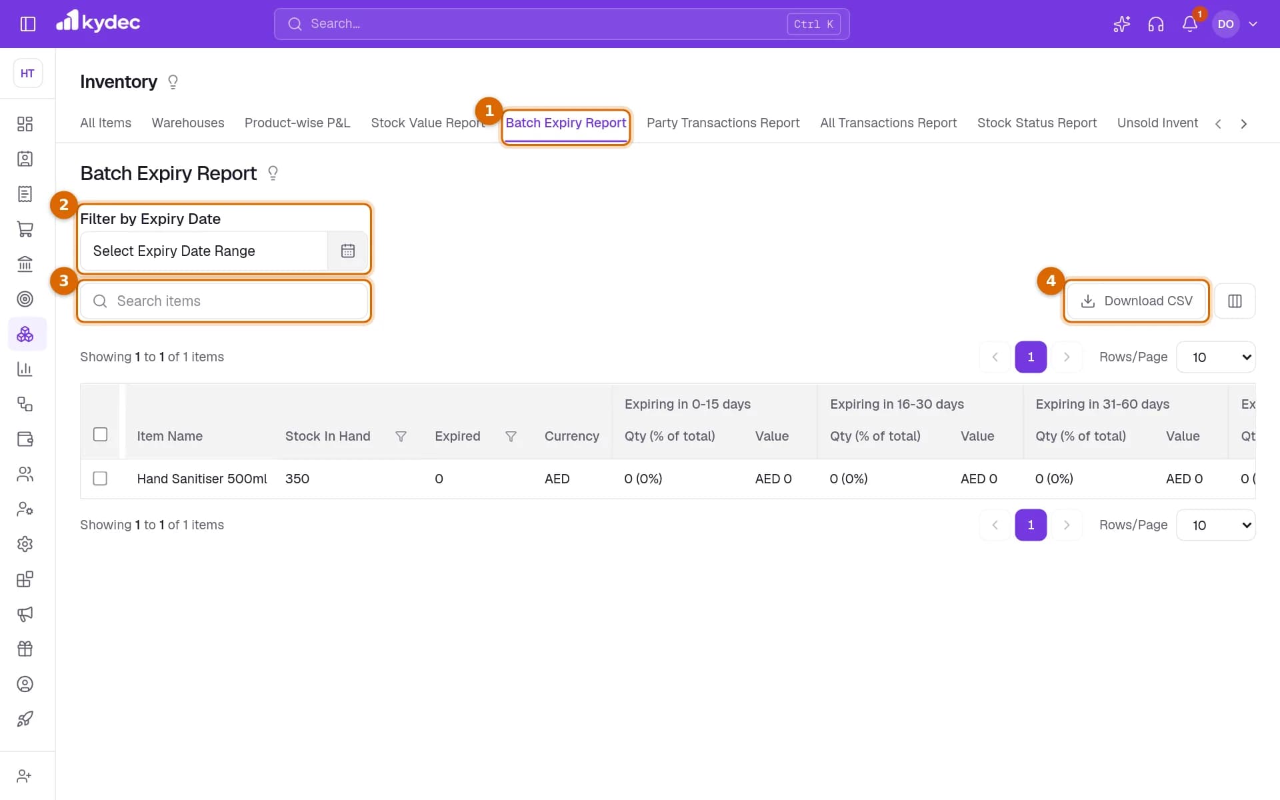
Task: Go to next page in top pagination
Action: (x=1067, y=357)
